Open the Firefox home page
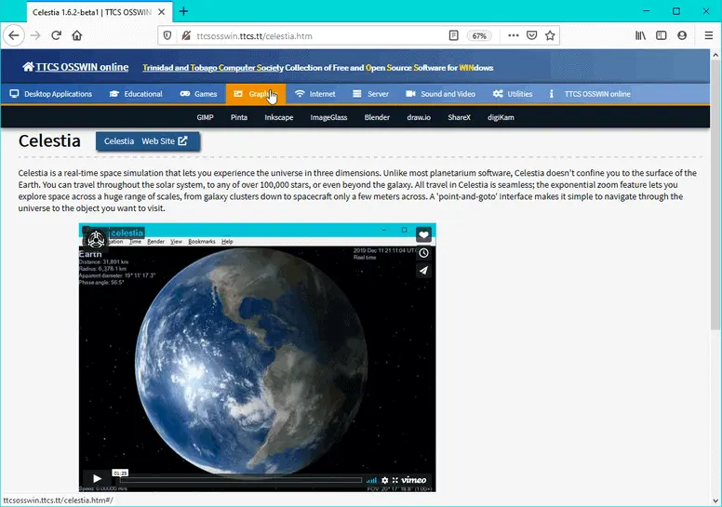The height and width of the screenshot is (507, 722). point(77,35)
